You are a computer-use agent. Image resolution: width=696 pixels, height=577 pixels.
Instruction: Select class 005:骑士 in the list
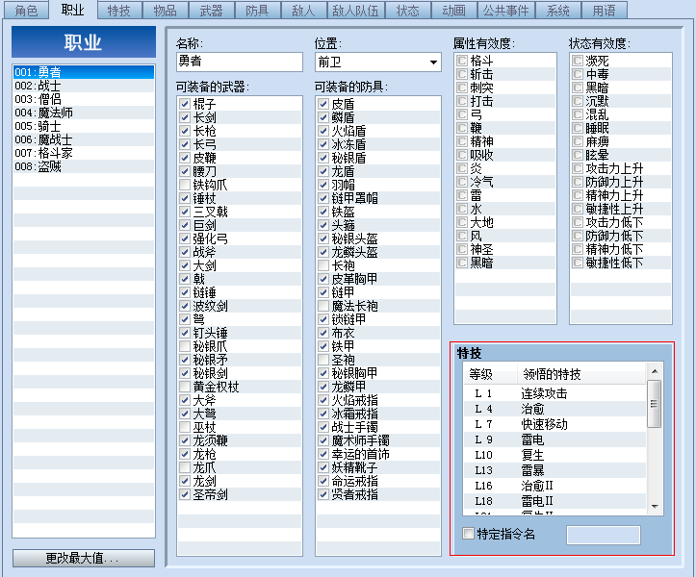(x=84, y=126)
